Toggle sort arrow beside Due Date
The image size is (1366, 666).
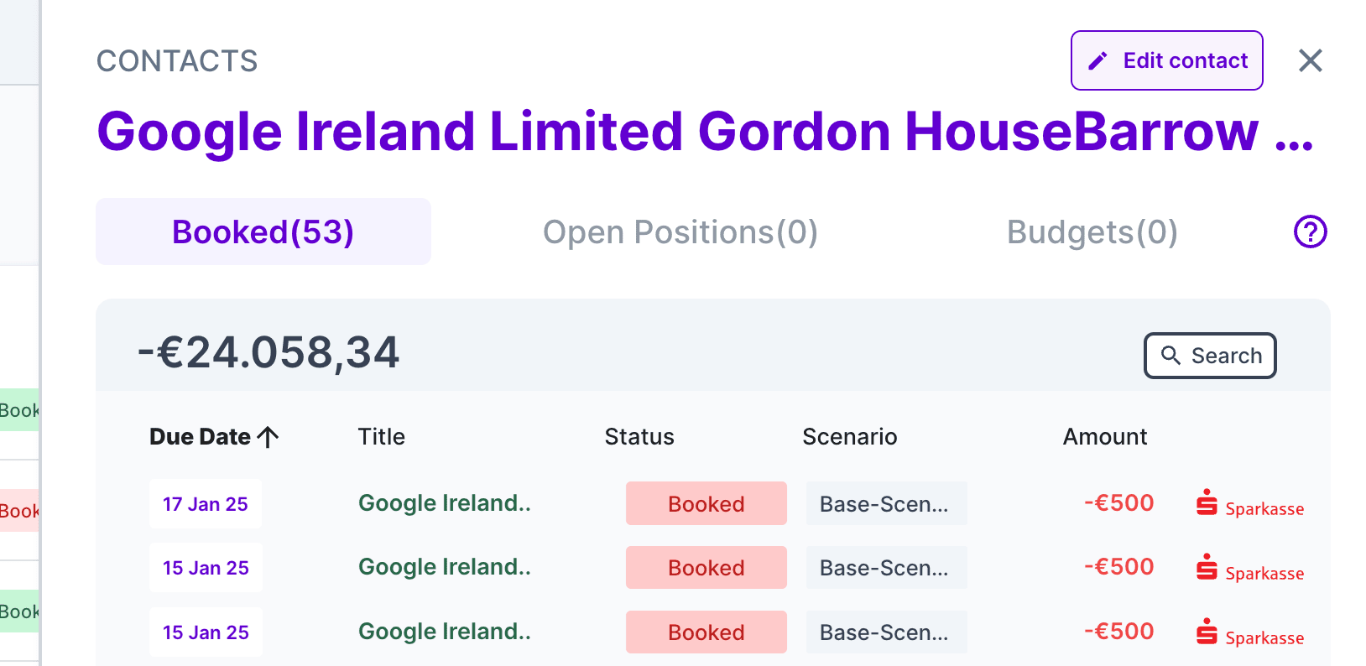(269, 437)
